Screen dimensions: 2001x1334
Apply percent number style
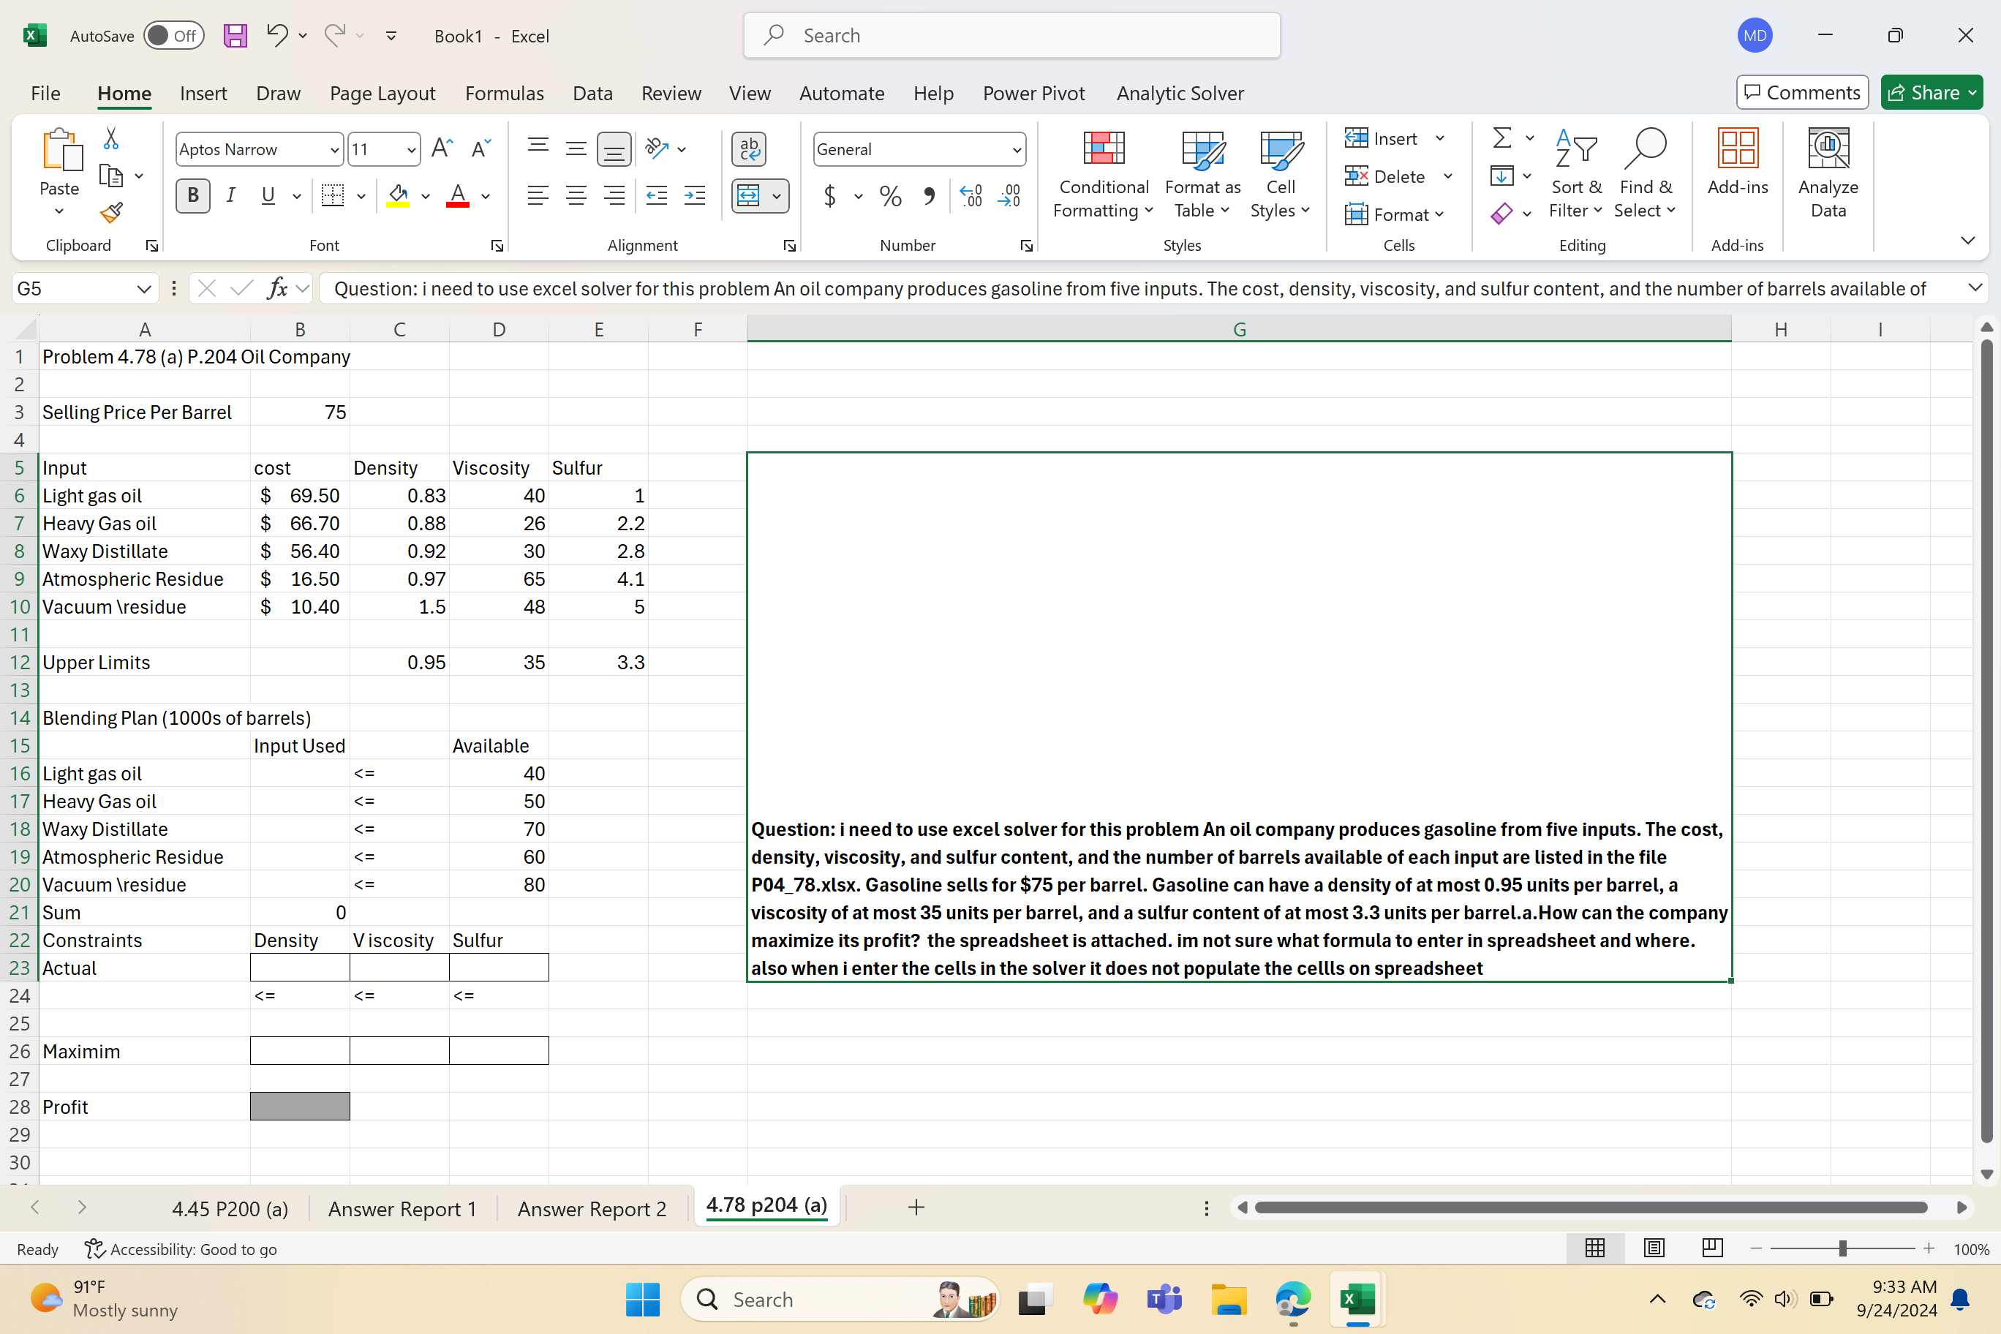click(x=890, y=196)
